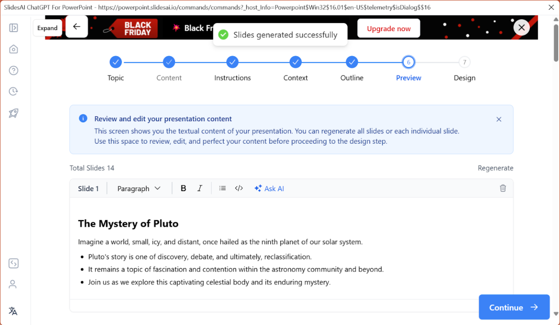Select Regenerate to redo all slides

click(495, 168)
